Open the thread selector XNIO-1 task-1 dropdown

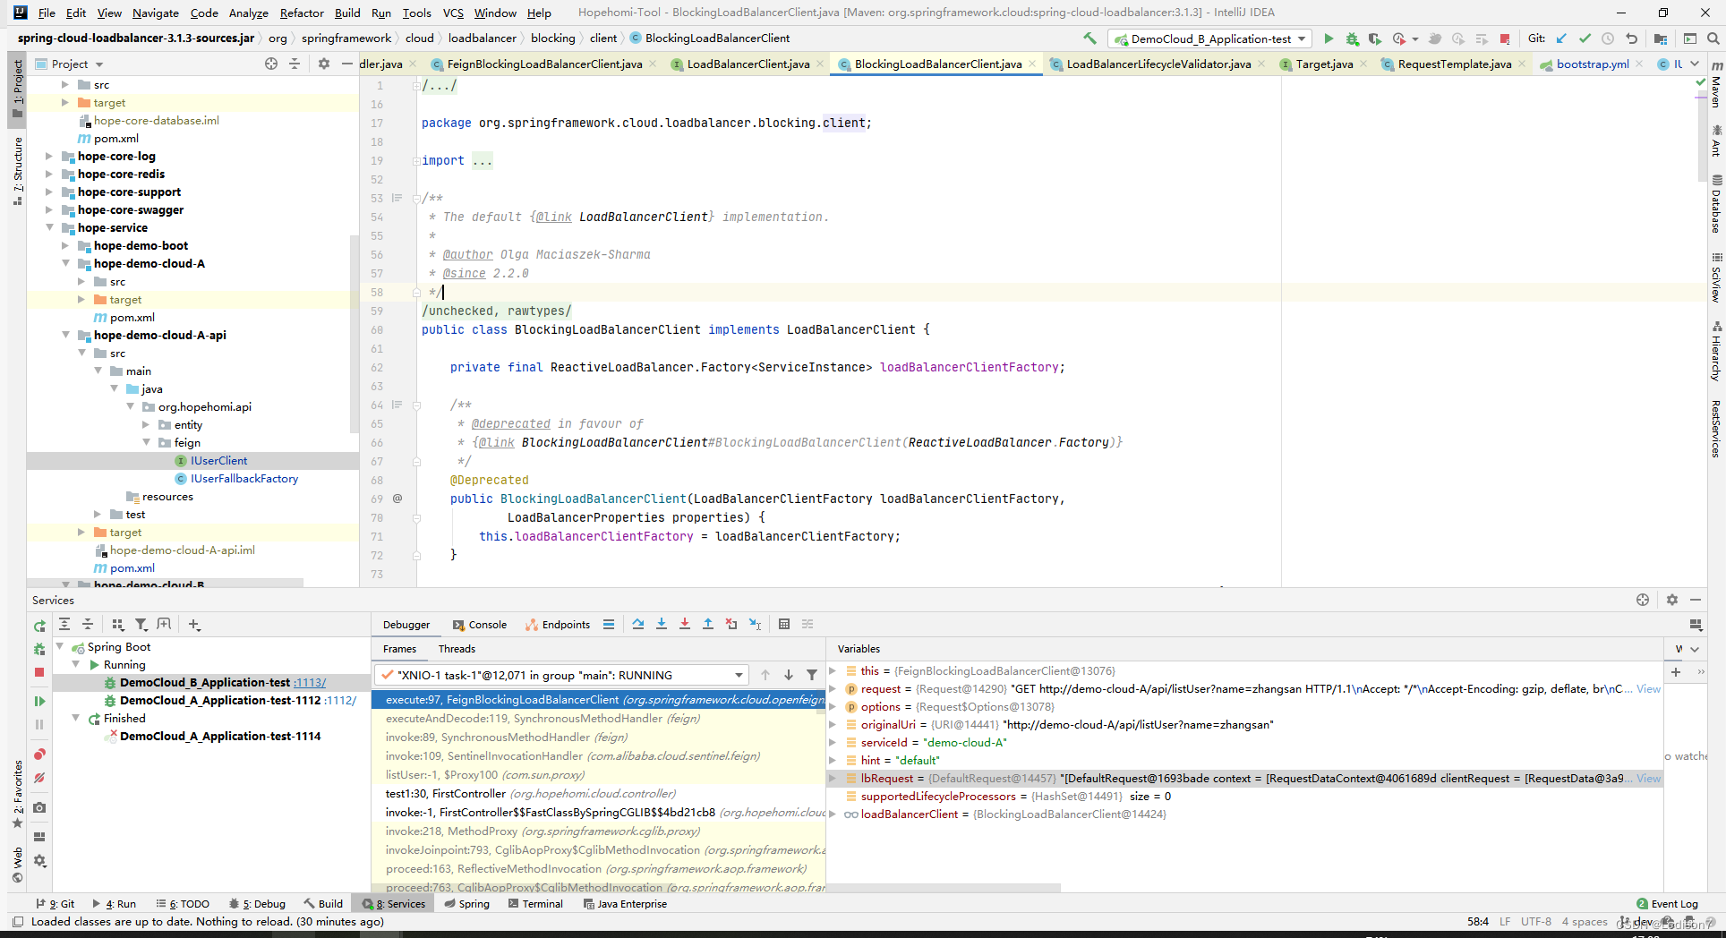click(560, 675)
